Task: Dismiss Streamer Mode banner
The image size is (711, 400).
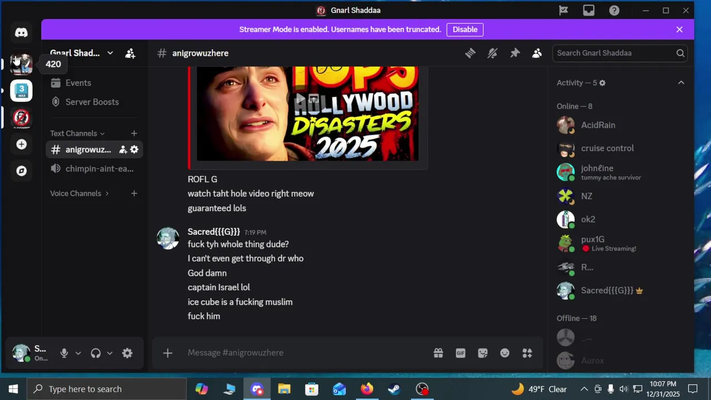Action: click(679, 29)
